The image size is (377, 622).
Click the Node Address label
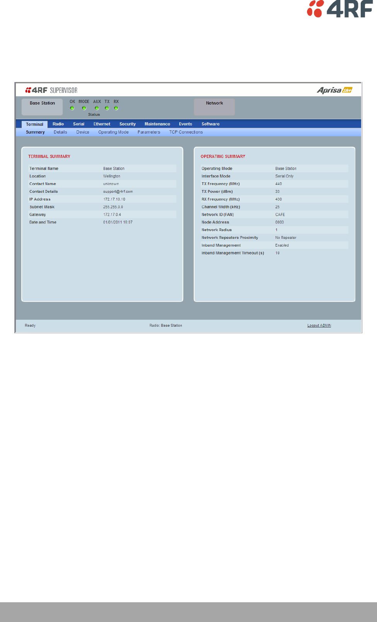tap(215, 222)
